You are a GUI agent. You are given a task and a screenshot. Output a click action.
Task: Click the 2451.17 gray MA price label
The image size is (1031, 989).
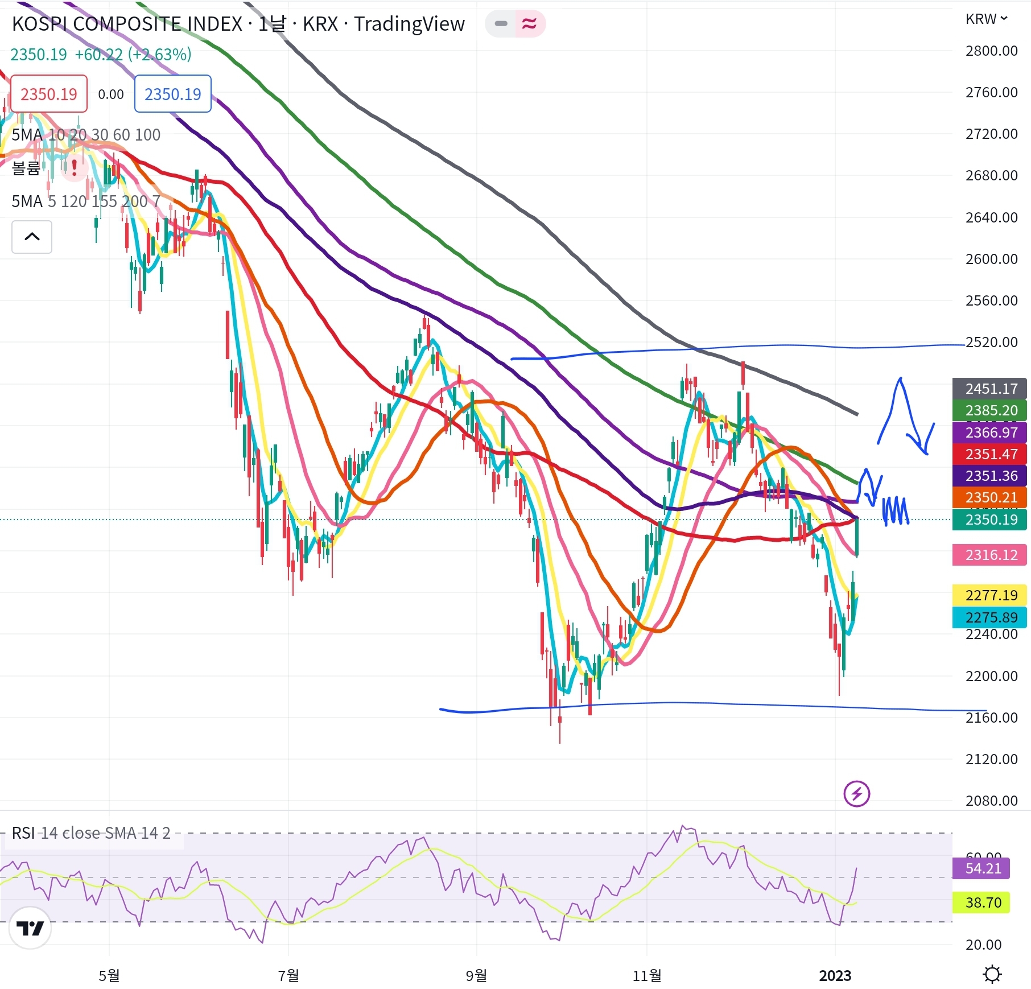[989, 389]
